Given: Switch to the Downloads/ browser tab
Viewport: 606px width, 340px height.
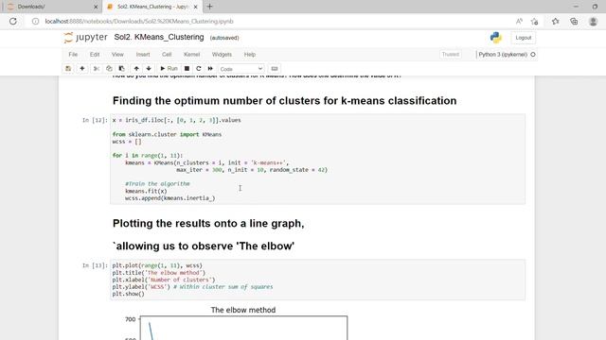Looking at the screenshot, I should (50, 7).
